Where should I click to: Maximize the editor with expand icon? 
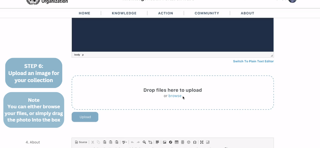[202, 142]
